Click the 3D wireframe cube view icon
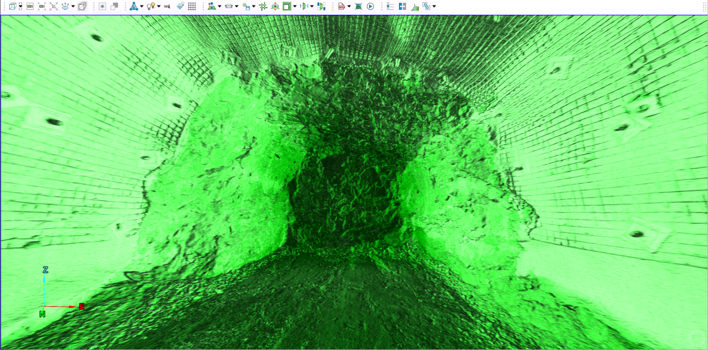 tap(13, 7)
